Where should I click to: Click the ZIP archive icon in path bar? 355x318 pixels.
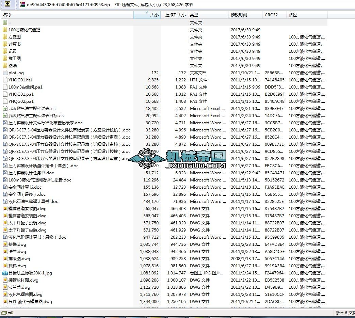[22, 4]
